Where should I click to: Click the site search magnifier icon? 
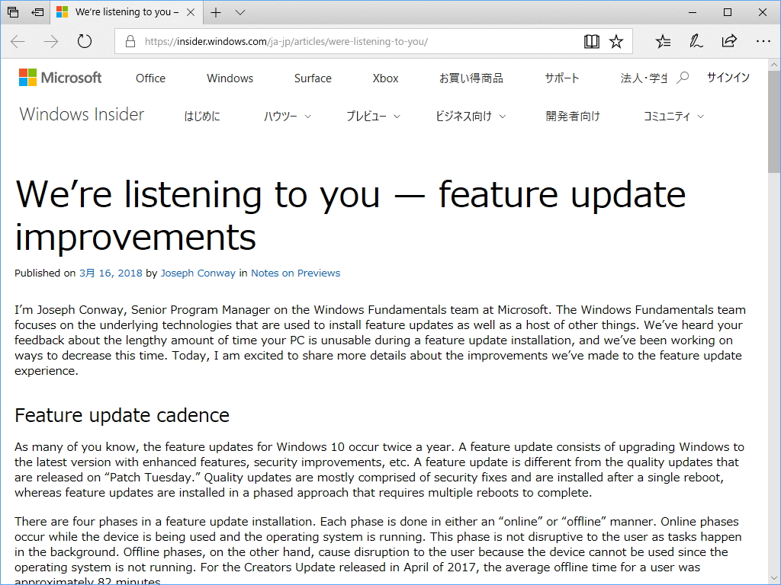point(683,77)
